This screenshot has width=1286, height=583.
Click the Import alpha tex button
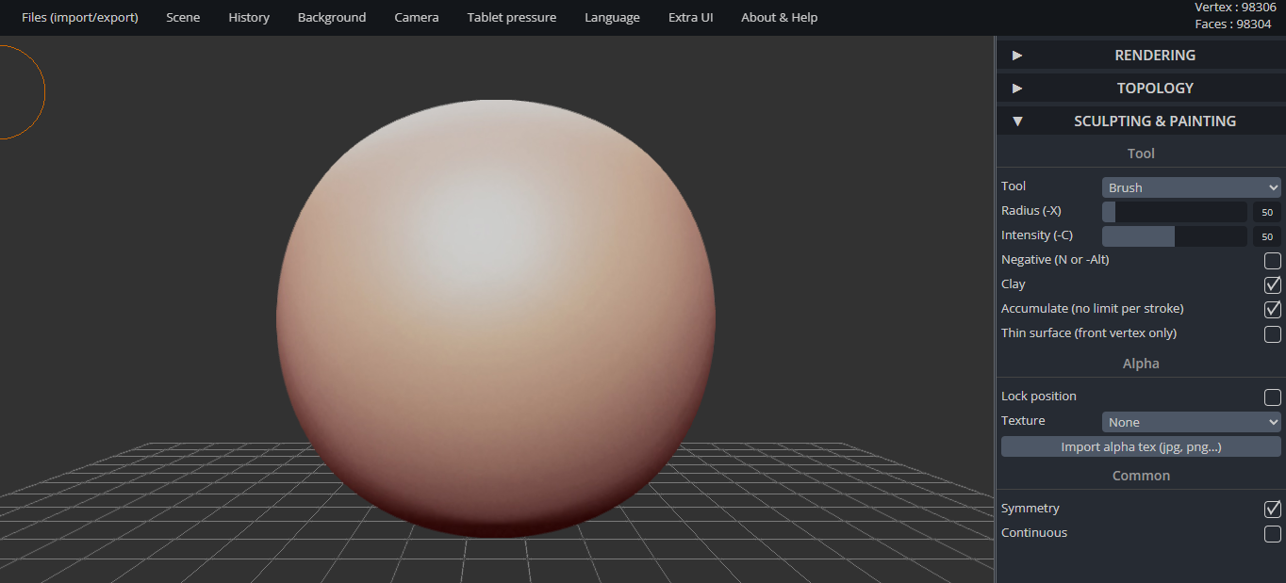click(1141, 445)
